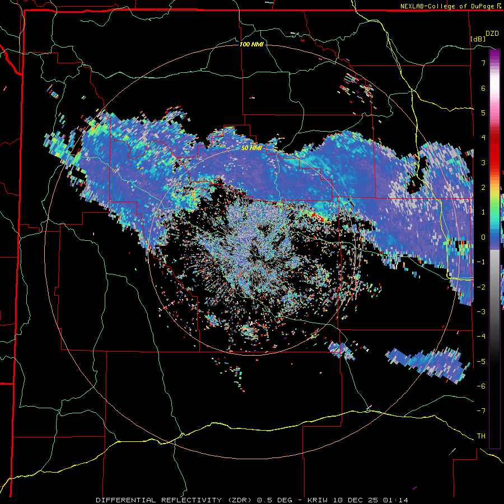Viewport: 504px width, 504px height.
Task: Click the 0 value on the dB scale
Action: (x=483, y=237)
